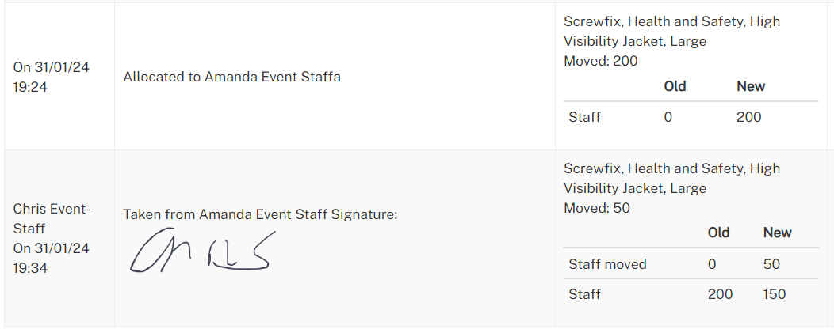This screenshot has height=329, width=834.
Task: Click the new value 200 in Staff row
Action: pos(749,117)
